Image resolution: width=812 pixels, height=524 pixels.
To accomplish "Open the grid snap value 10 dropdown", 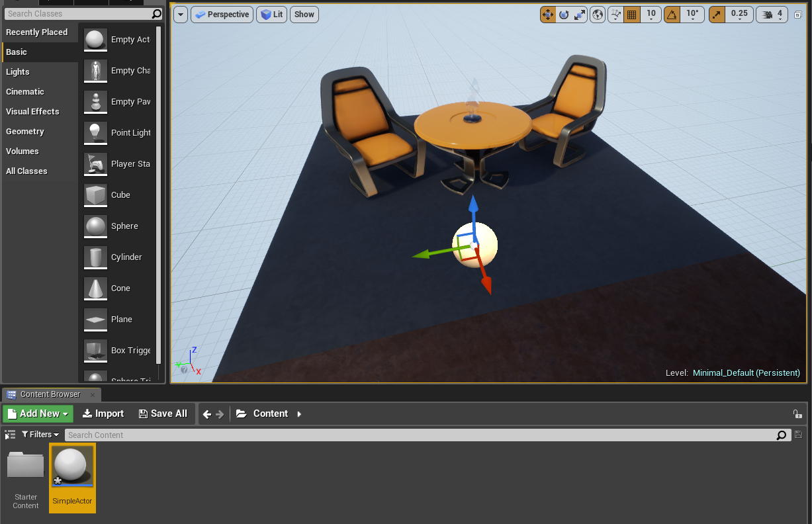I will [x=651, y=15].
